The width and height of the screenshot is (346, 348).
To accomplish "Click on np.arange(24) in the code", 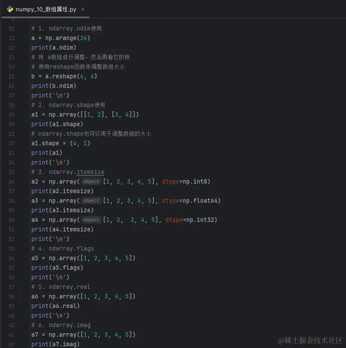I will [67, 38].
